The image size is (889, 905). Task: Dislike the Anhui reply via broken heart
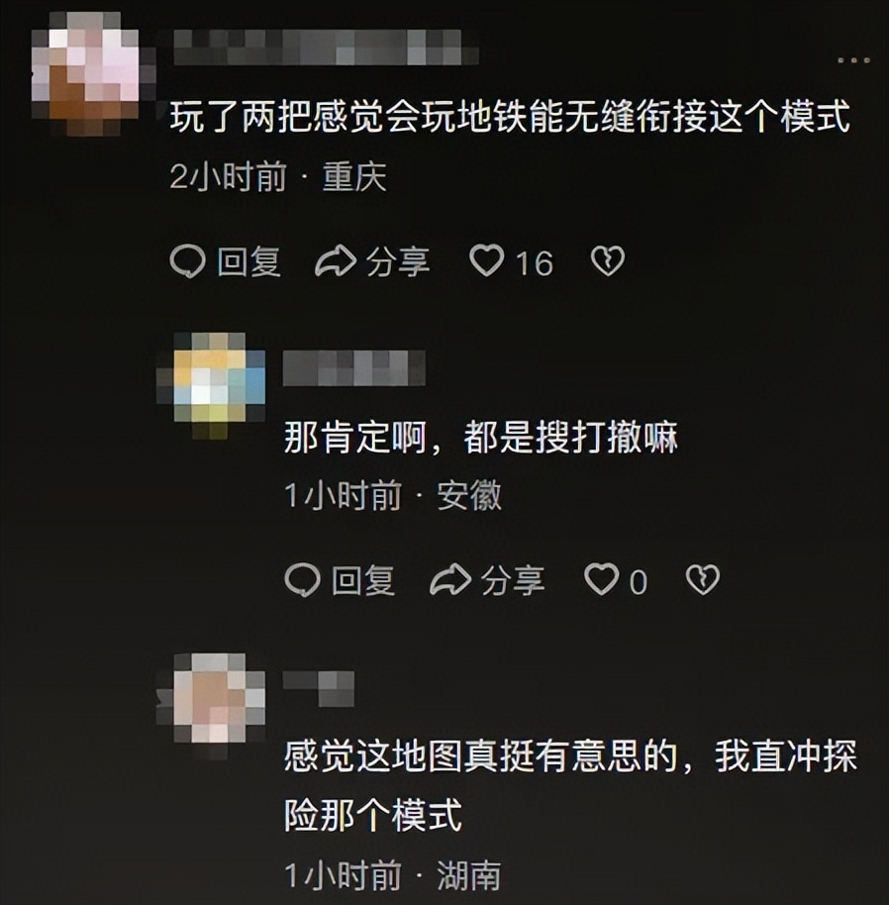pyautogui.click(x=702, y=579)
